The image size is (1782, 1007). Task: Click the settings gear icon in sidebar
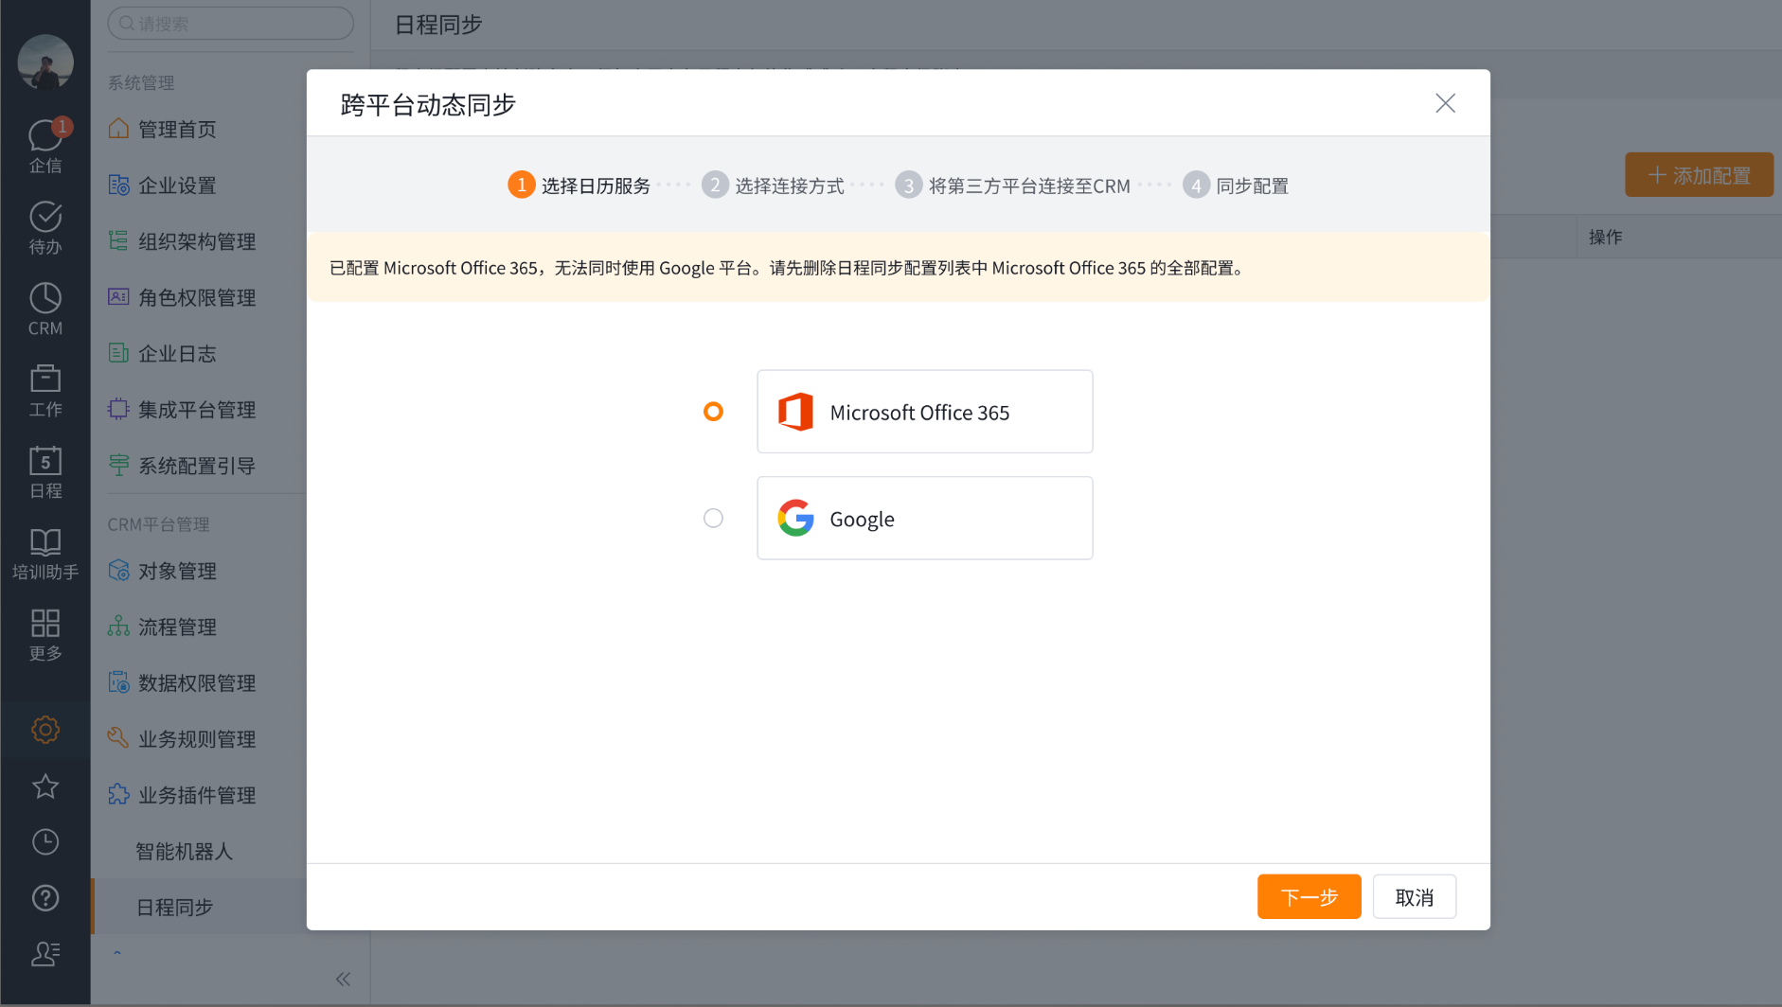[x=45, y=730]
